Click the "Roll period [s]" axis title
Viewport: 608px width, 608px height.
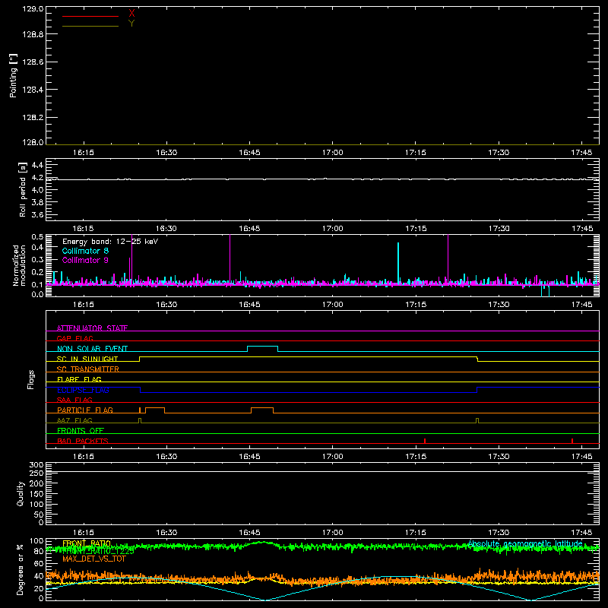[23, 189]
